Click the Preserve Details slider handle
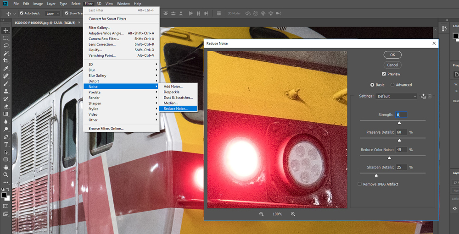This screenshot has width=459, height=234. tap(399, 141)
